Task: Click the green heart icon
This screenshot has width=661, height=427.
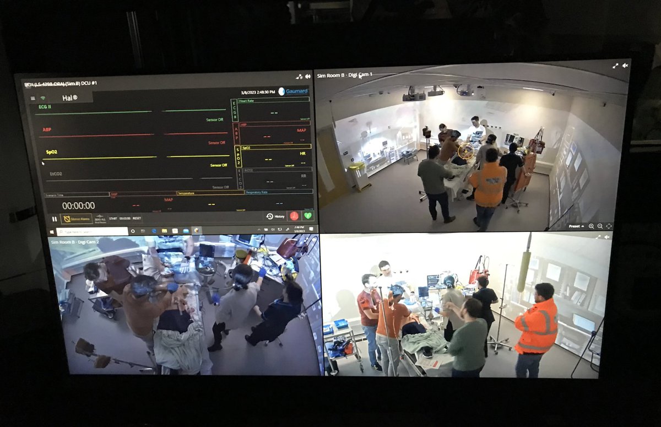Action: (308, 215)
